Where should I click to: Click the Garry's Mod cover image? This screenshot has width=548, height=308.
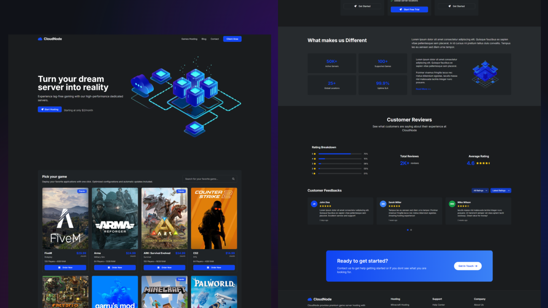[x=115, y=292]
